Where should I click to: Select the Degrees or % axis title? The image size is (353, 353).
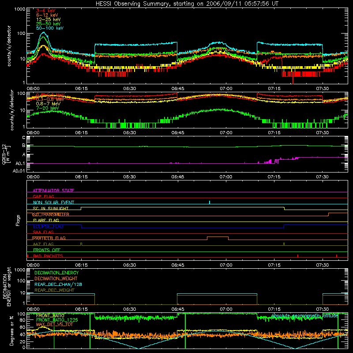click(x=11, y=330)
